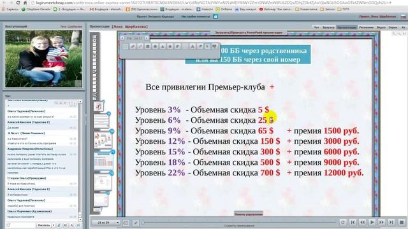Switch to the Видео tab
This screenshot has width=408, height=229.
pos(381,27)
